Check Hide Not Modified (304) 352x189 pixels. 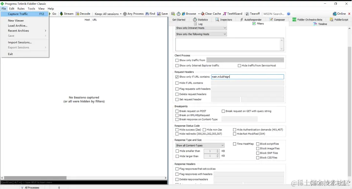[x=235, y=134]
